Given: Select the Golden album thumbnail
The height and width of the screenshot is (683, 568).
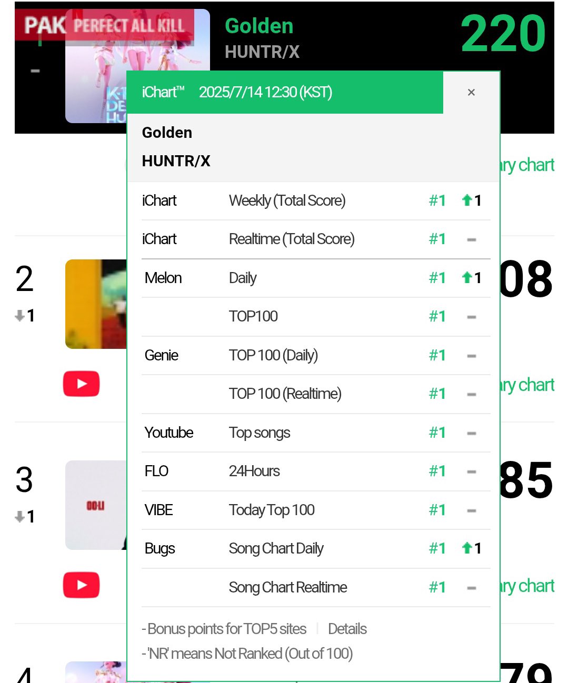Looking at the screenshot, I should click(x=138, y=66).
